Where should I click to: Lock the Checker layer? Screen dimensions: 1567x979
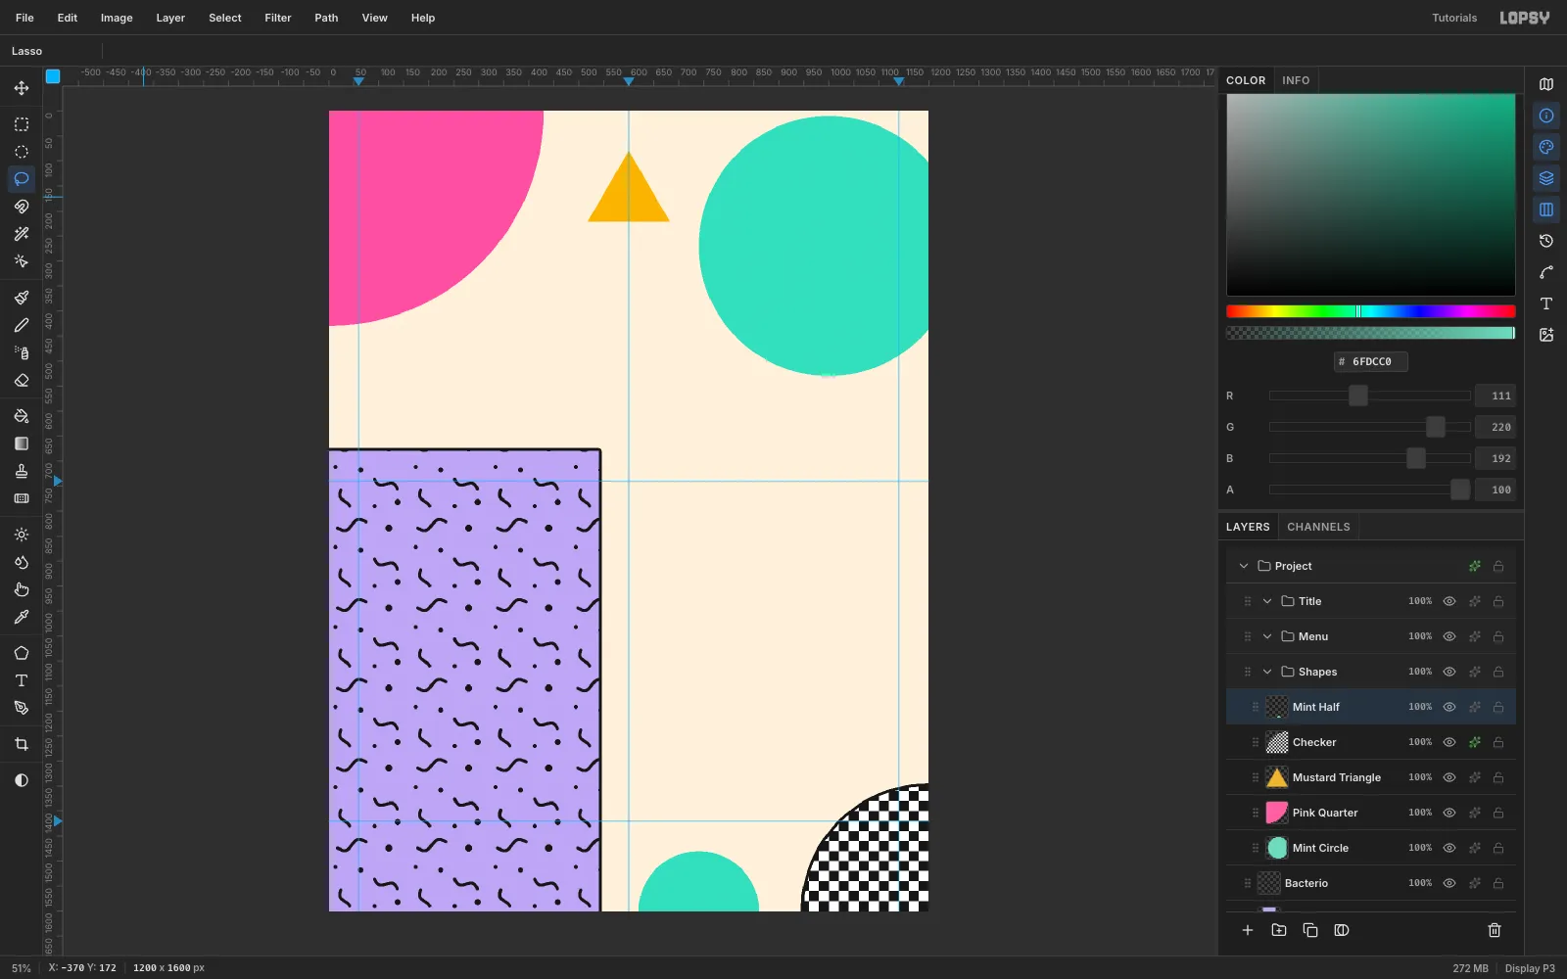pyautogui.click(x=1498, y=742)
